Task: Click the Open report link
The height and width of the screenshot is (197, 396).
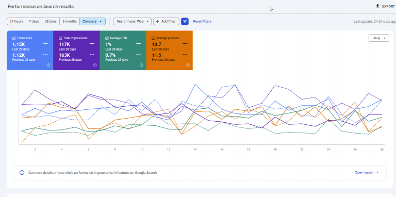Action: pyautogui.click(x=364, y=173)
